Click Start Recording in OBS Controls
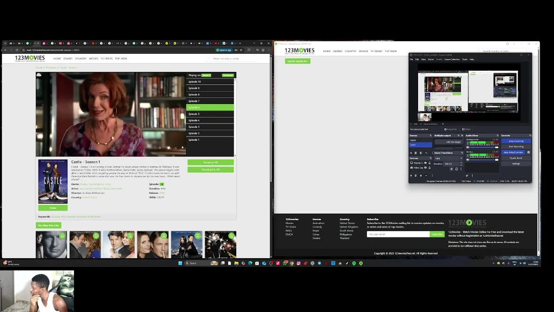Screen dimensions: 554x312 [516, 146]
